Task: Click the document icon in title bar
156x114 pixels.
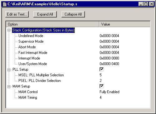Action: point(4,4)
